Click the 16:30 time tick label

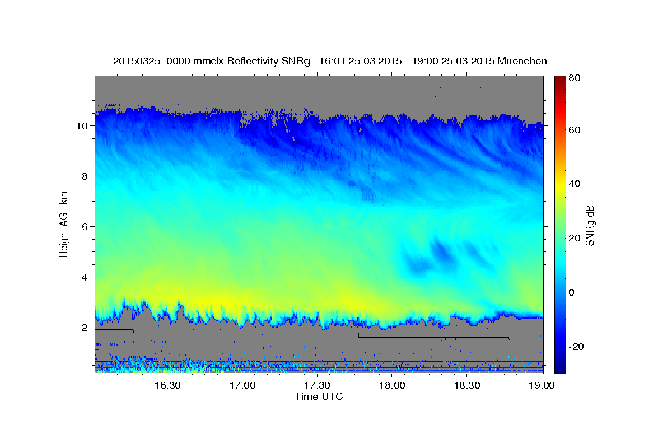[167, 386]
